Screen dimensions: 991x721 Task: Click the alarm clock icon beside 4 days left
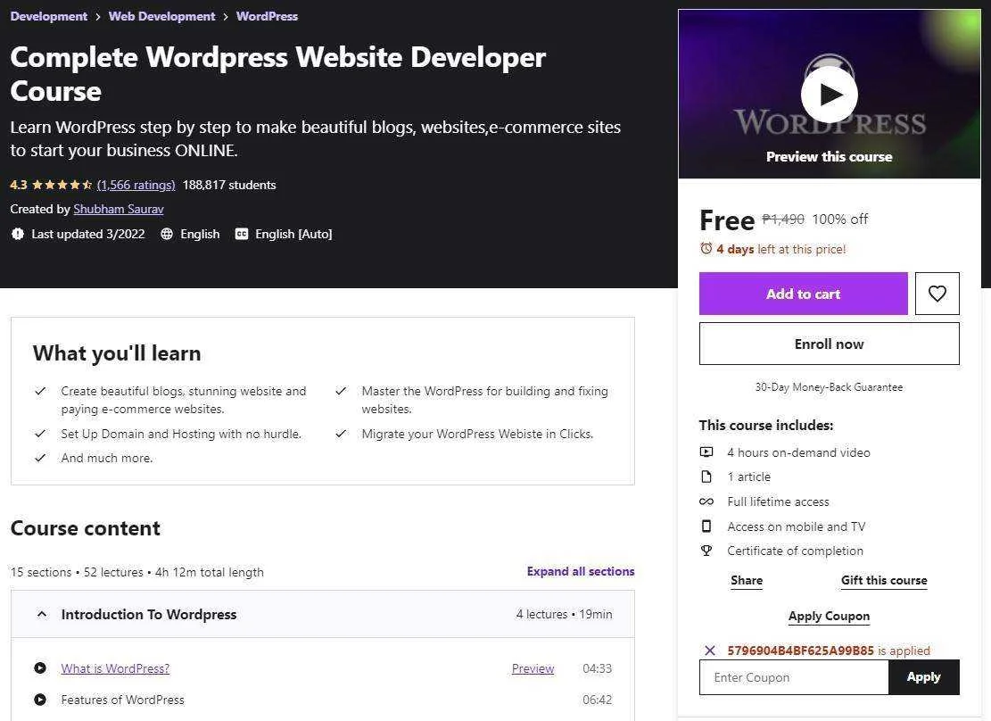coord(706,249)
